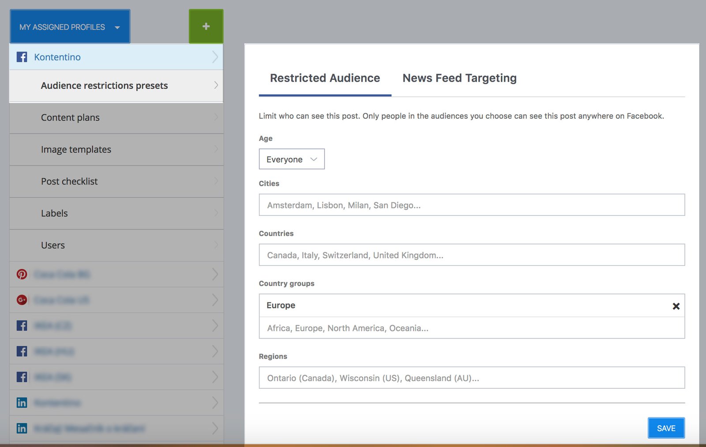This screenshot has width=706, height=447.
Task: Click the Cities input field
Action: pyautogui.click(x=471, y=205)
